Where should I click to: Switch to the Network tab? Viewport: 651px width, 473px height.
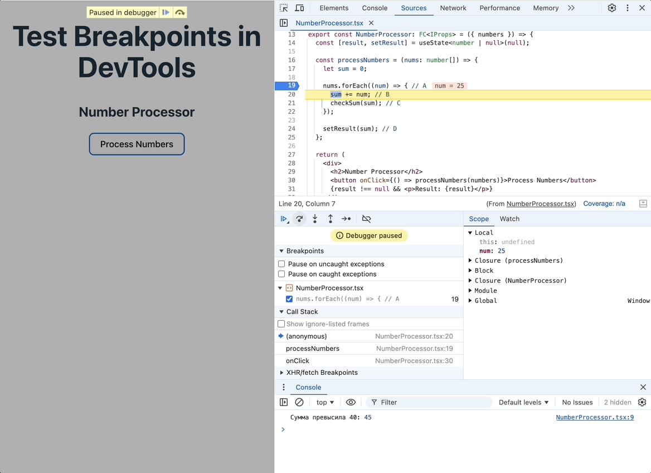[453, 8]
